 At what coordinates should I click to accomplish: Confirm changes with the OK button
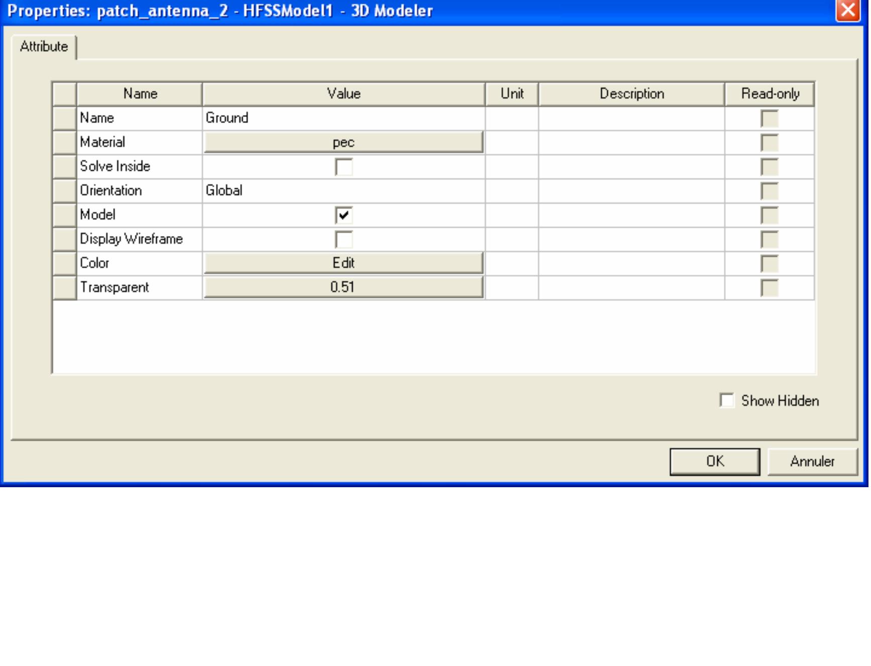(714, 461)
